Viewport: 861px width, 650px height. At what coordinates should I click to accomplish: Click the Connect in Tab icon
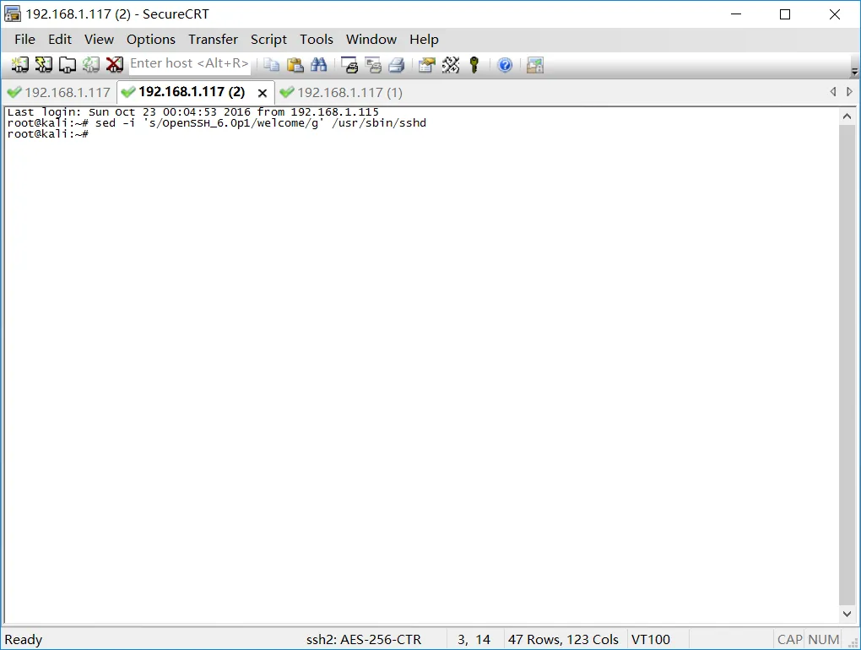(x=67, y=65)
